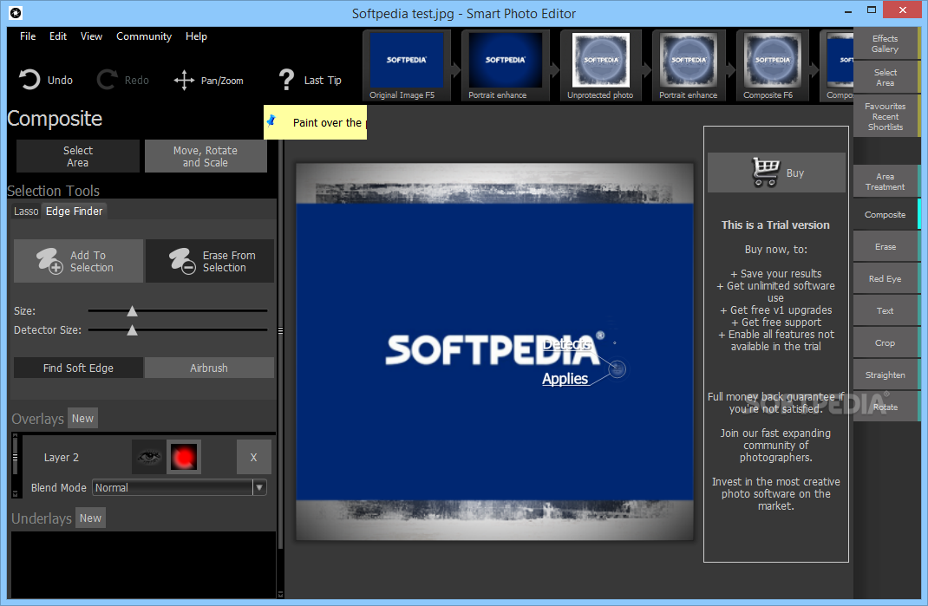The height and width of the screenshot is (606, 928).
Task: Select first Portrait enhance history thumbnail
Action: (505, 65)
